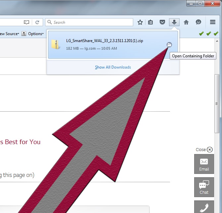Bookmark this page with the star icon
Screen dimensions: 222x213
[140, 22]
